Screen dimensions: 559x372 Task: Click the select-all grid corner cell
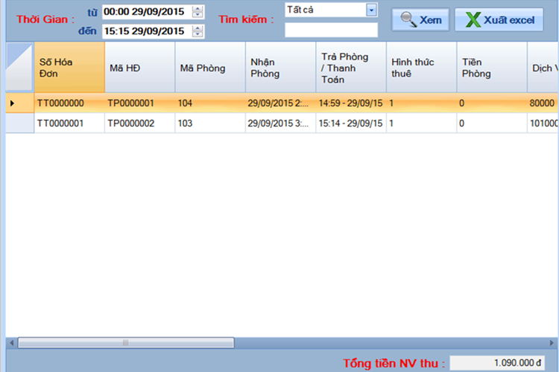[20, 67]
